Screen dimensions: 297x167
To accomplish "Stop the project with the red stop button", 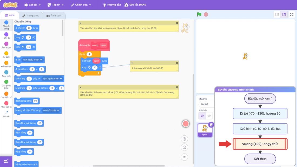I will click(206, 14).
